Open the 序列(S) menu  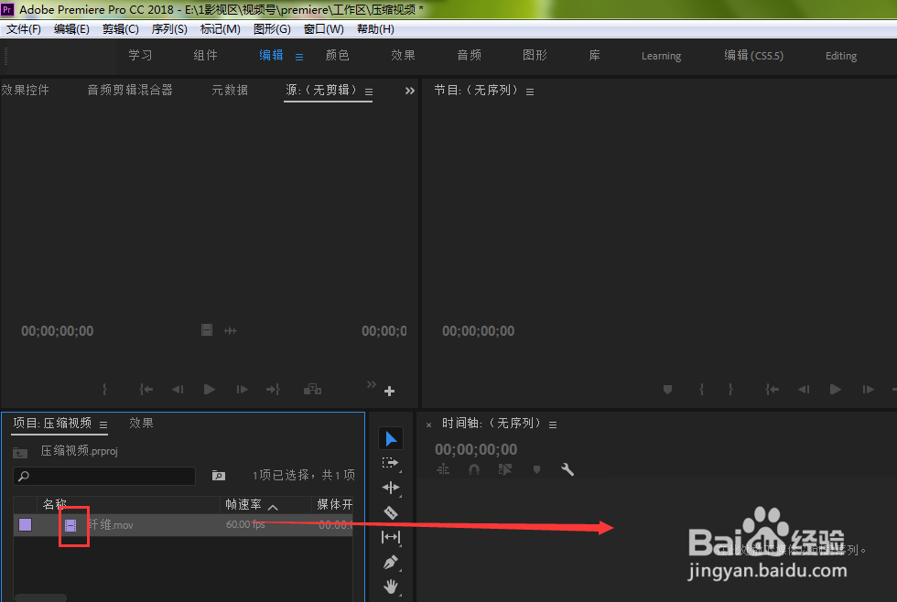point(169,29)
